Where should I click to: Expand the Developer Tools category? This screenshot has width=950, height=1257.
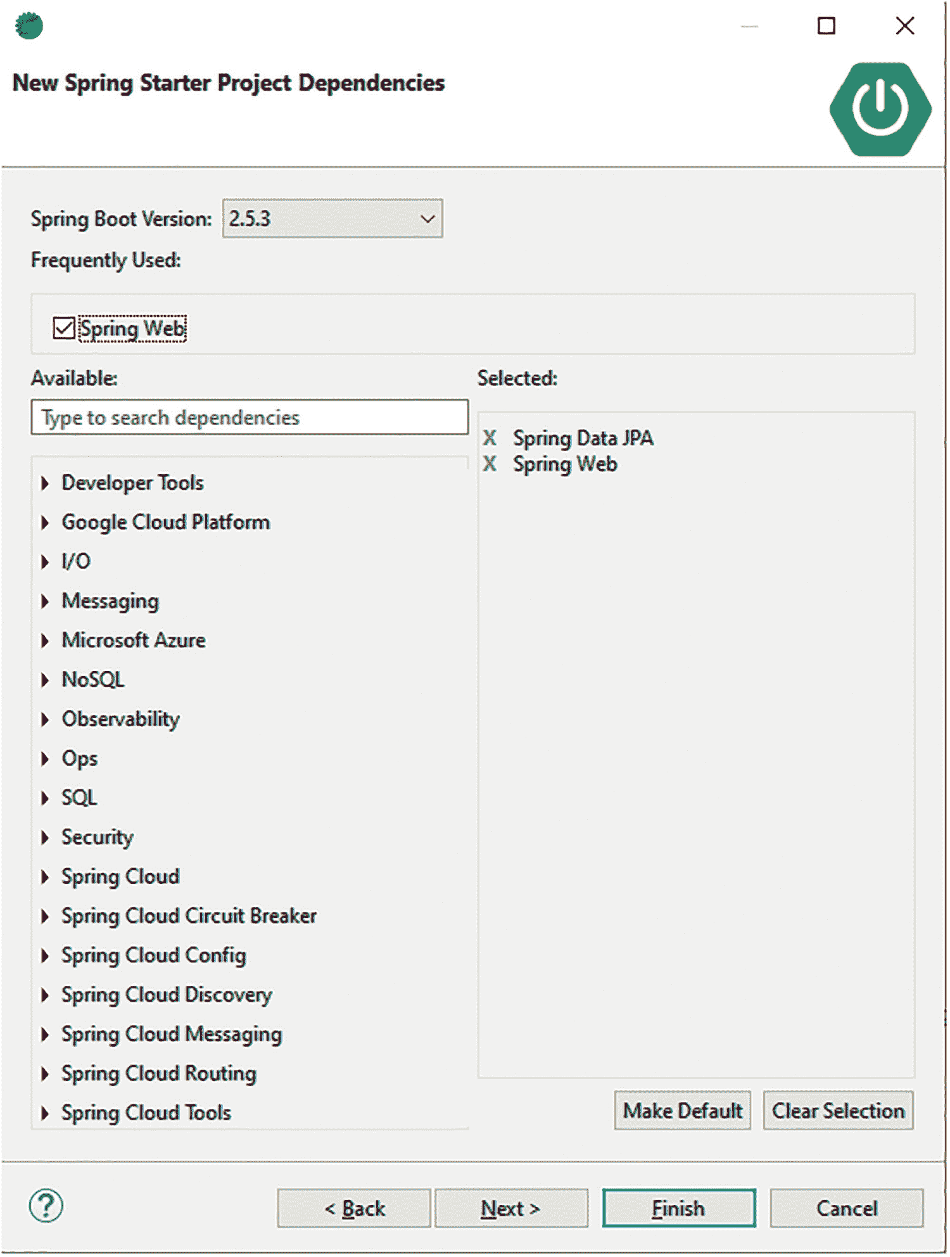(45, 484)
